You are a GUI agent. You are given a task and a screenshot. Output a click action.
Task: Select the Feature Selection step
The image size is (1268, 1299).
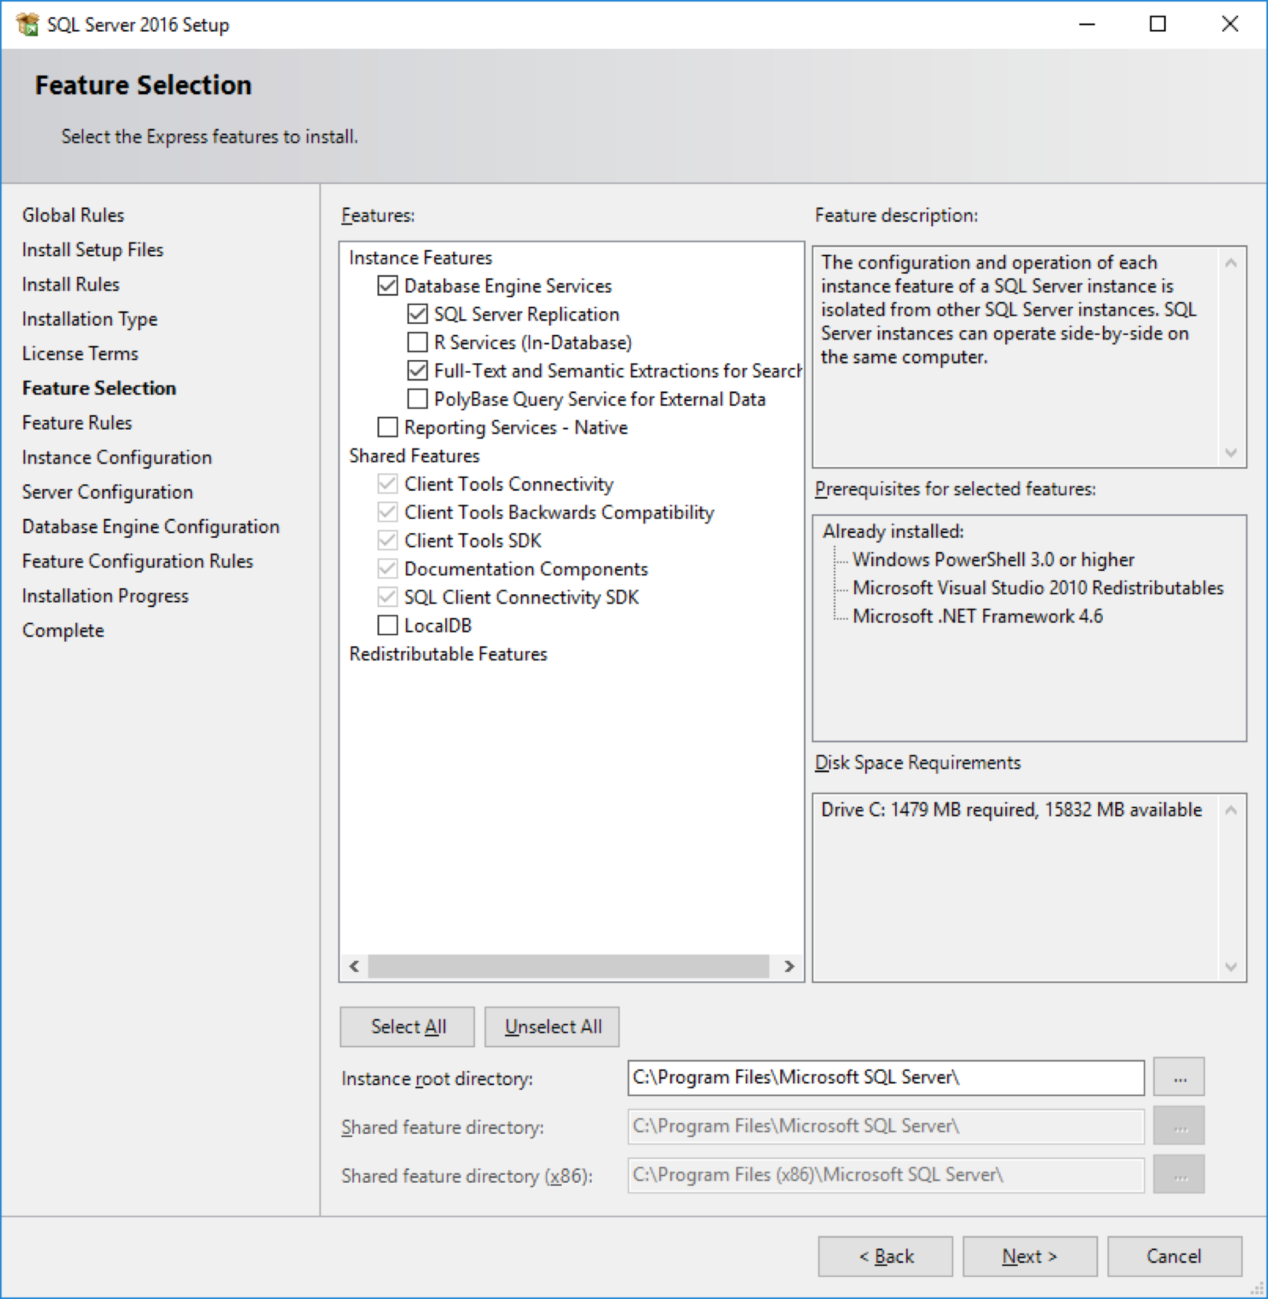(99, 388)
